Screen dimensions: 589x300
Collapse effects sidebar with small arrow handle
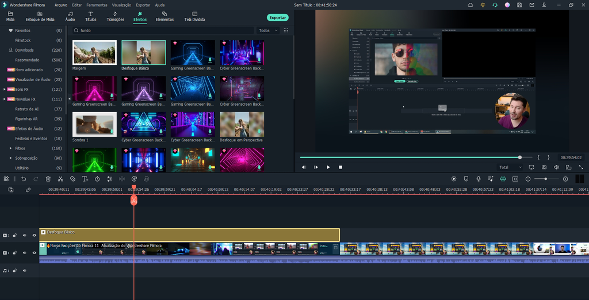click(x=69, y=98)
